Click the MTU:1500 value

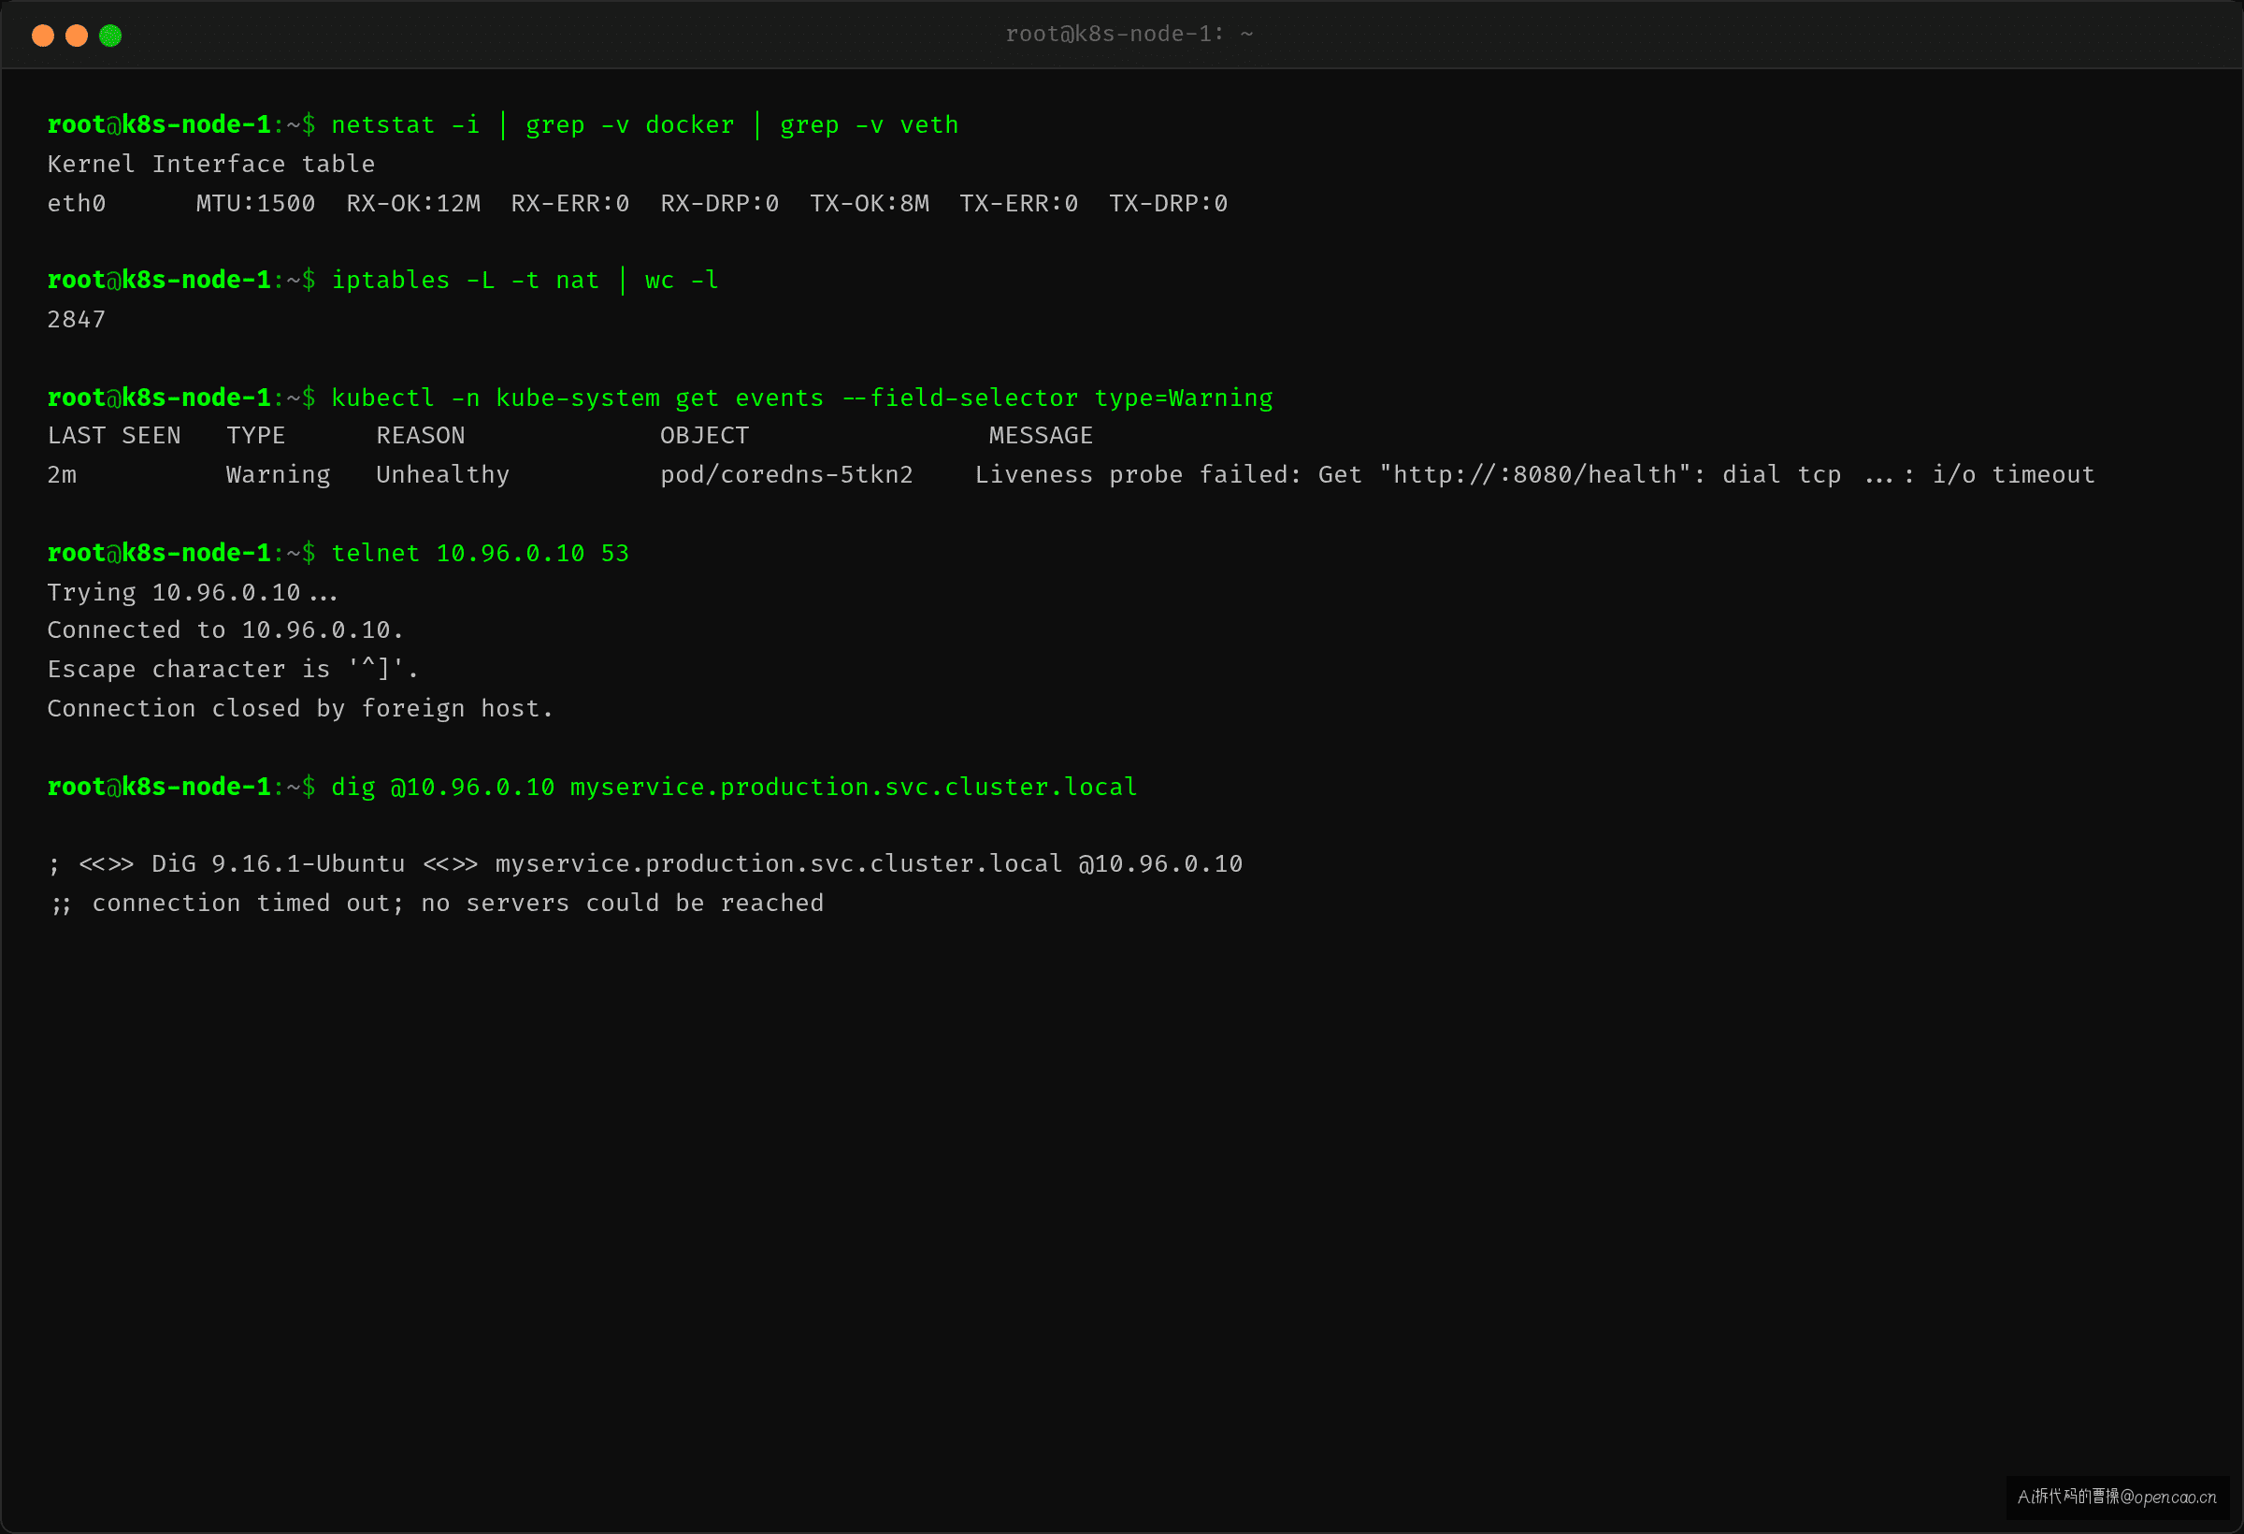[255, 203]
